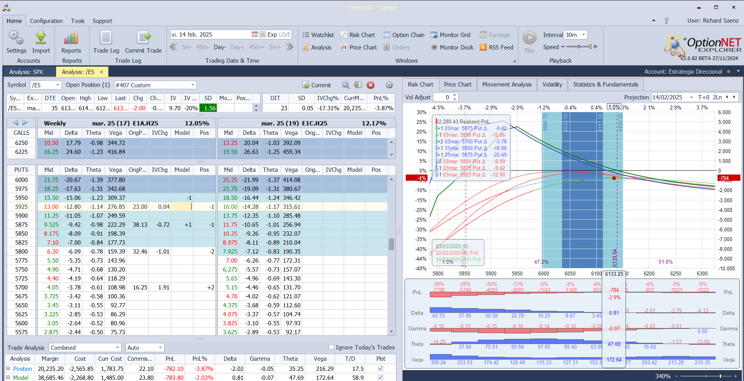Open the Statistics & Fundamentals tab

(x=606, y=85)
